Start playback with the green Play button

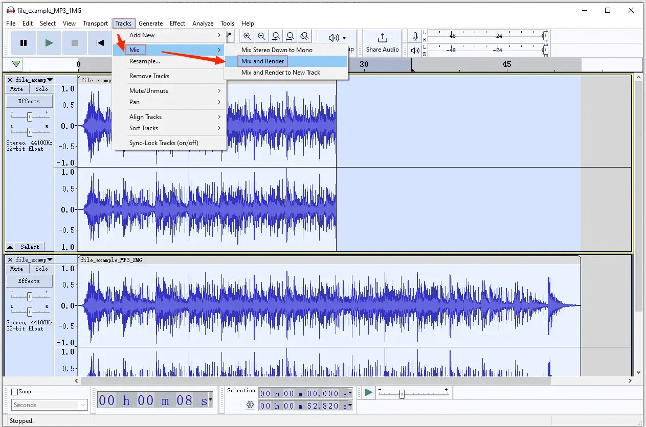(49, 43)
